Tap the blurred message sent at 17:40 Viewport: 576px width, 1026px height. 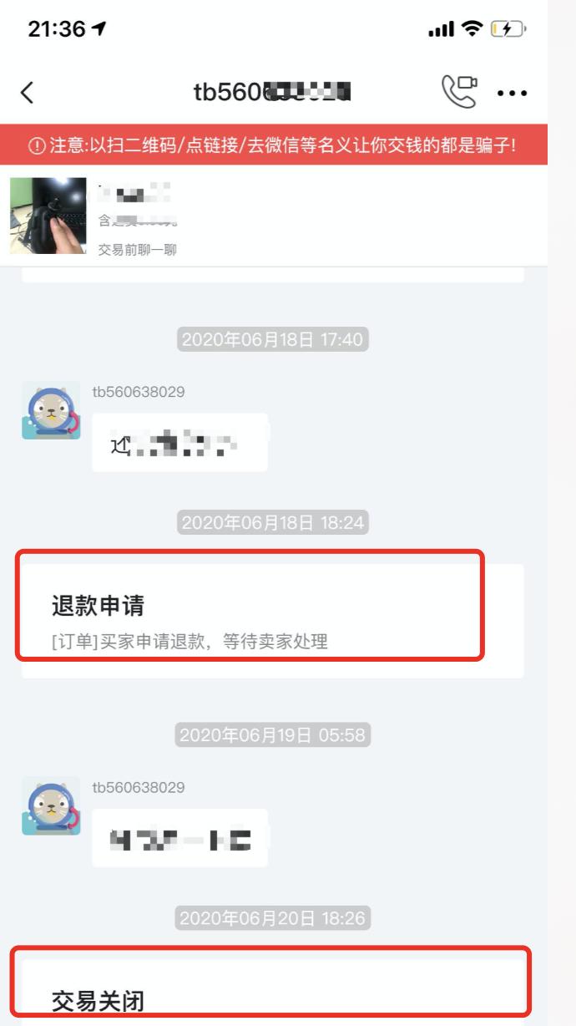point(179,442)
